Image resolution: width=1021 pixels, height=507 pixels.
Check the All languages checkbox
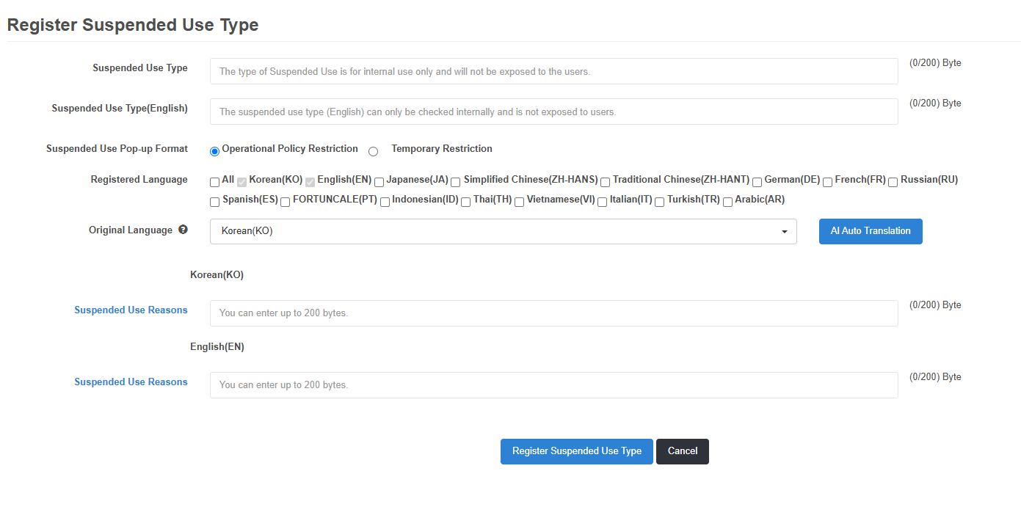214,182
